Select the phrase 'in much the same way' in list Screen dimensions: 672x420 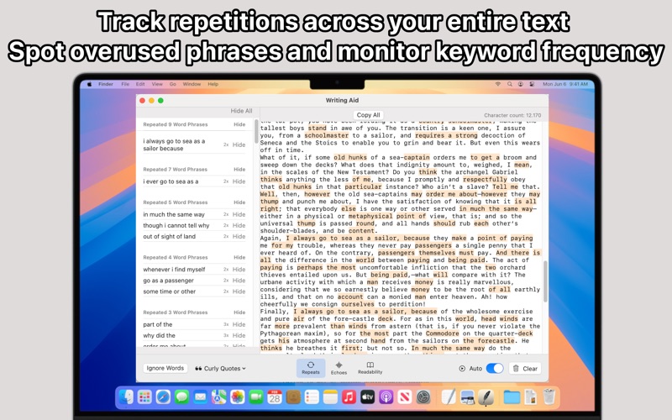174,214
